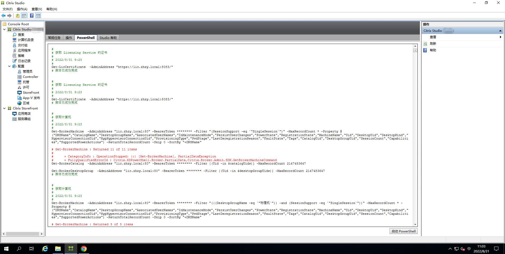Viewport: 505px width, 254px height.
Task: Select 应用程序 tree node
Action: coord(24,50)
